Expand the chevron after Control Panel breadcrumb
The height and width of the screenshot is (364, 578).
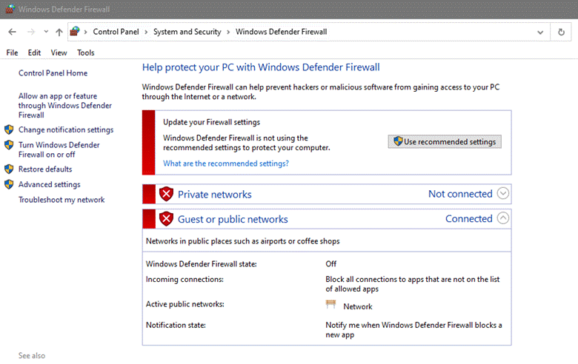146,32
